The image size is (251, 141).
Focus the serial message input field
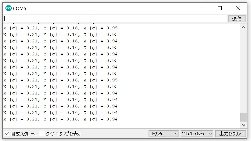pyautogui.click(x=115, y=19)
